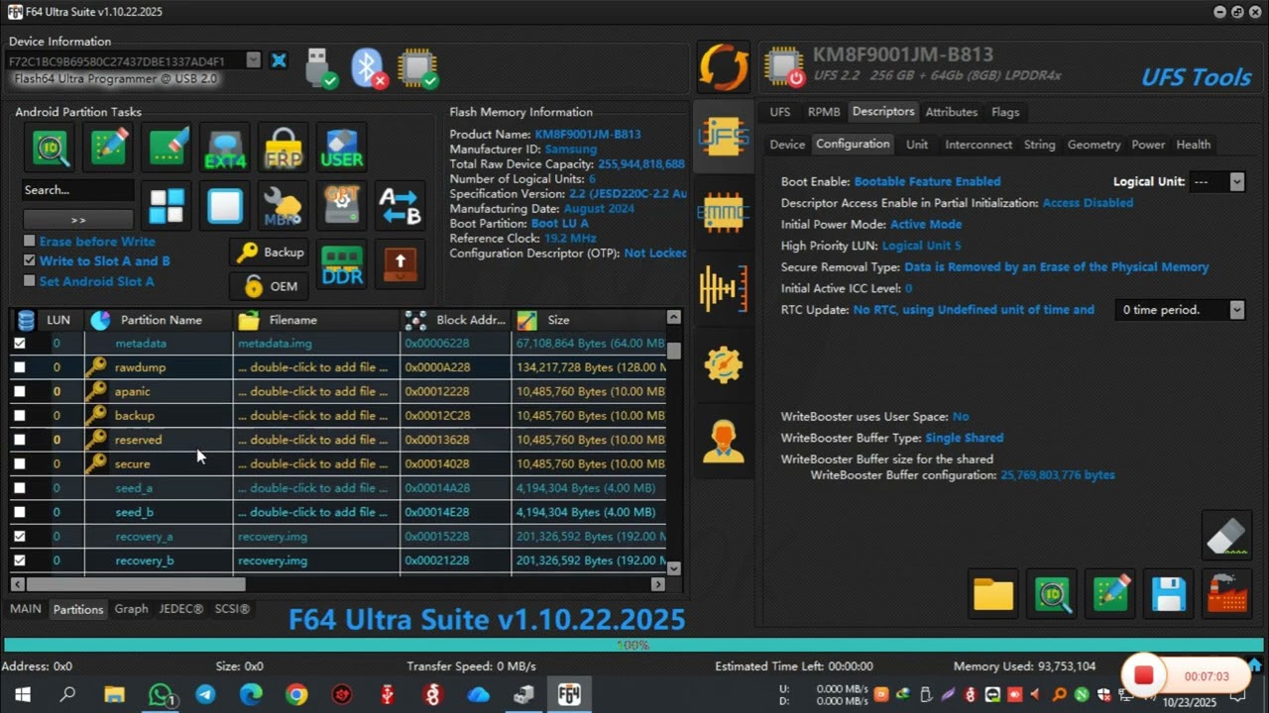Viewport: 1269px width, 713px height.
Task: Switch to the MAIN bottom tab
Action: (26, 609)
